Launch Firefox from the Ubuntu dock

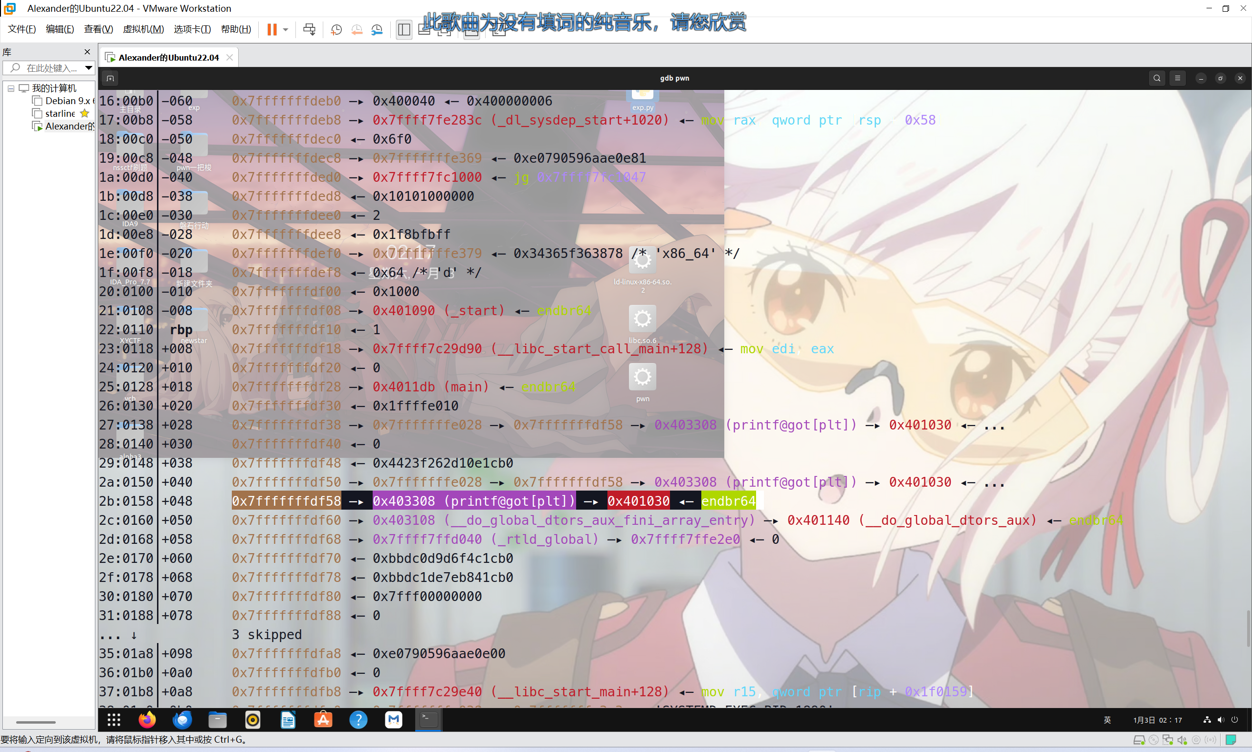(147, 720)
